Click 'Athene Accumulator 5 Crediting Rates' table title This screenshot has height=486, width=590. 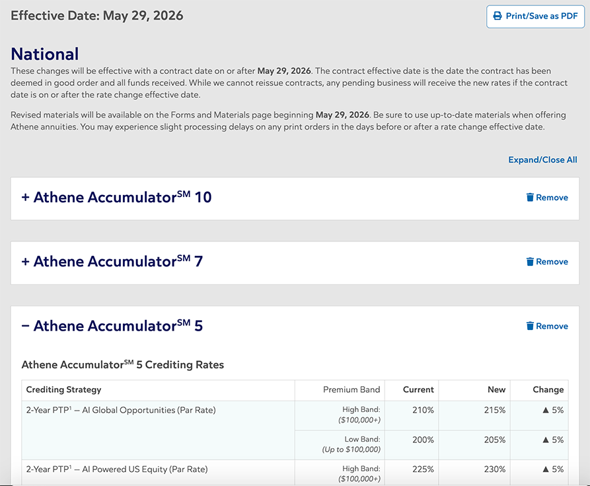123,364
